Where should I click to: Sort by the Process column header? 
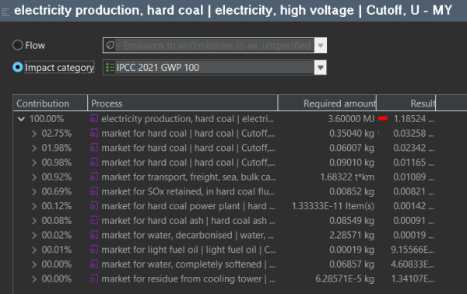point(183,103)
